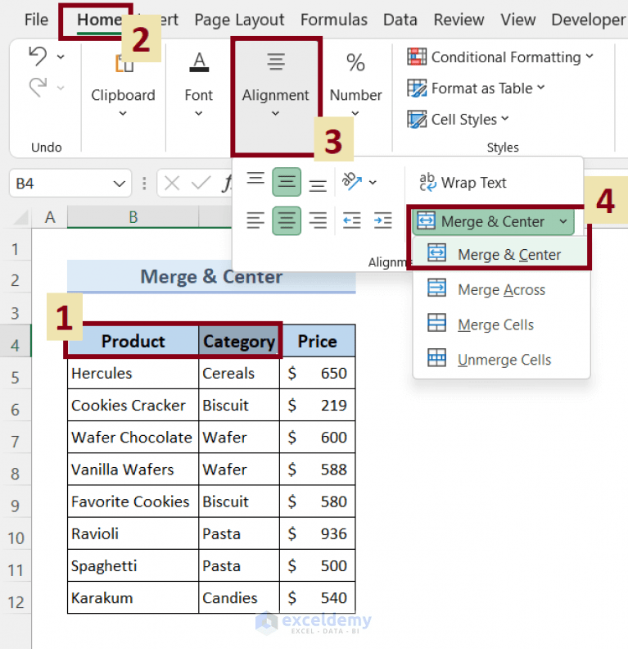
Task: Expand the Number group
Action: coord(355,85)
